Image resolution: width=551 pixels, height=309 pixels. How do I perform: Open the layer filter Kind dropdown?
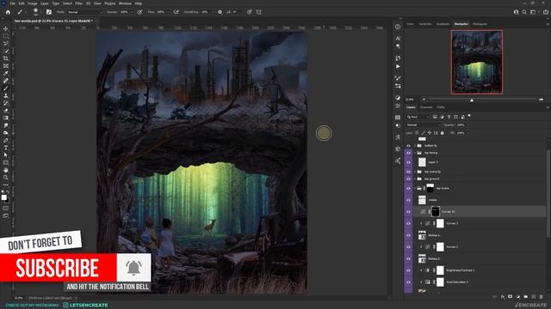(x=418, y=117)
